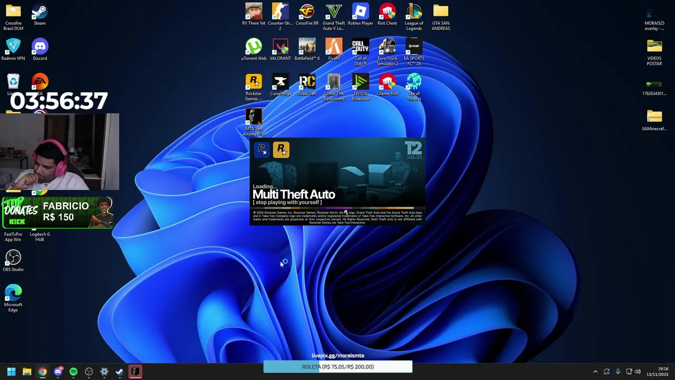
Task: Open Crossfire Brasil DLM folder
Action: [13, 17]
